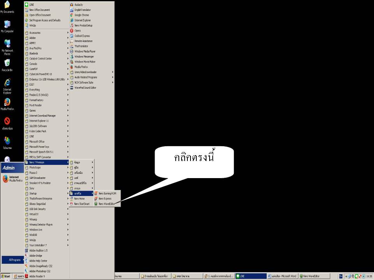Open the SAM Broadcaster menu entry
This screenshot has width=374, height=280.
(47, 178)
